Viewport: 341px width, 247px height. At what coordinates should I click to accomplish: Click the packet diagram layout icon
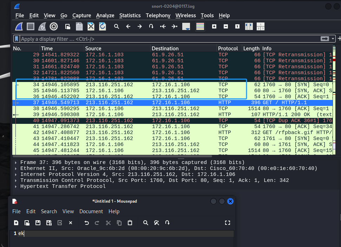261,27
